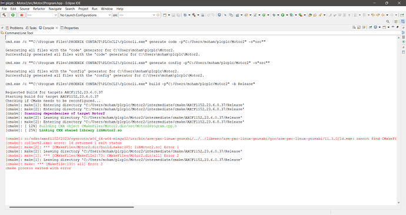Open the Window menu
This screenshot has height=215, width=406.
(x=107, y=9)
